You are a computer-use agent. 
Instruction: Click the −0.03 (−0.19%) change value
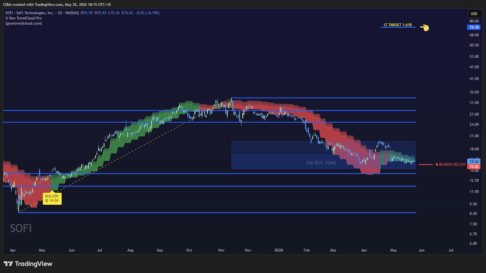coord(147,13)
